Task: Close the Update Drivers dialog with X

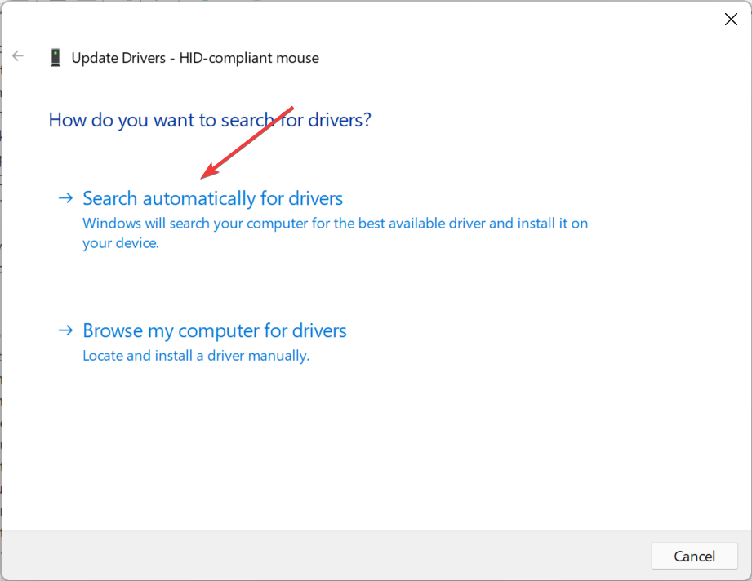Action: 731,20
